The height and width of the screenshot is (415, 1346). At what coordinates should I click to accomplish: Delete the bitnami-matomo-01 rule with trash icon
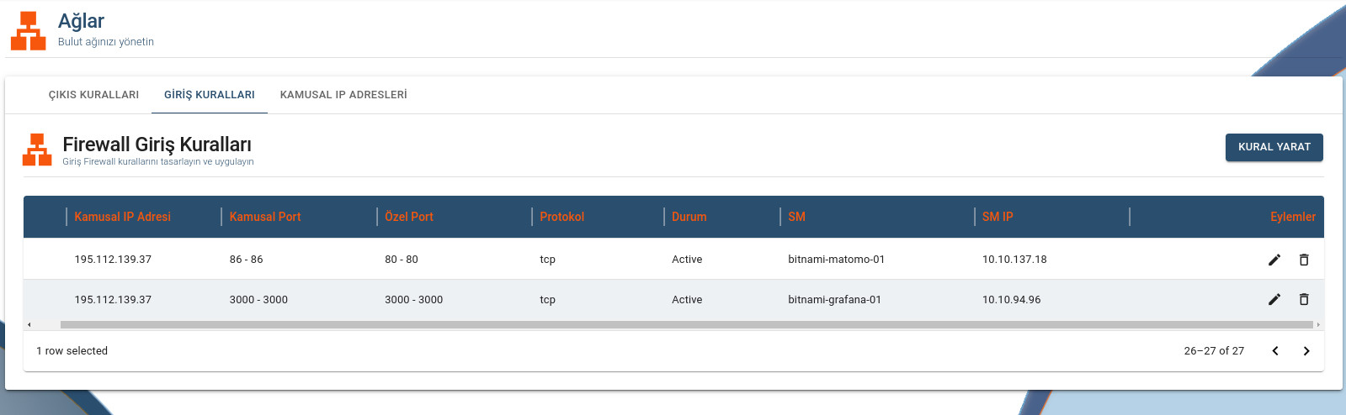pos(1304,260)
